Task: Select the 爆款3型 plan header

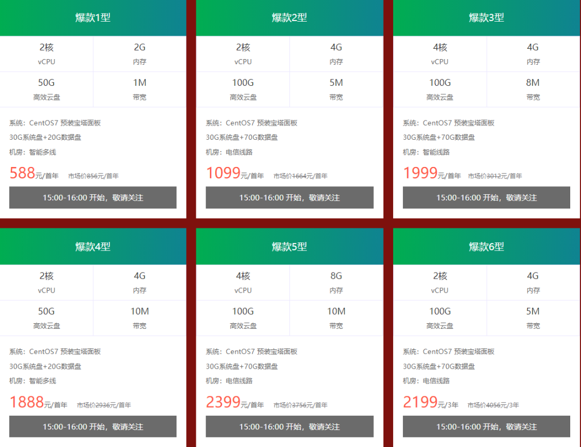Action: click(x=486, y=18)
